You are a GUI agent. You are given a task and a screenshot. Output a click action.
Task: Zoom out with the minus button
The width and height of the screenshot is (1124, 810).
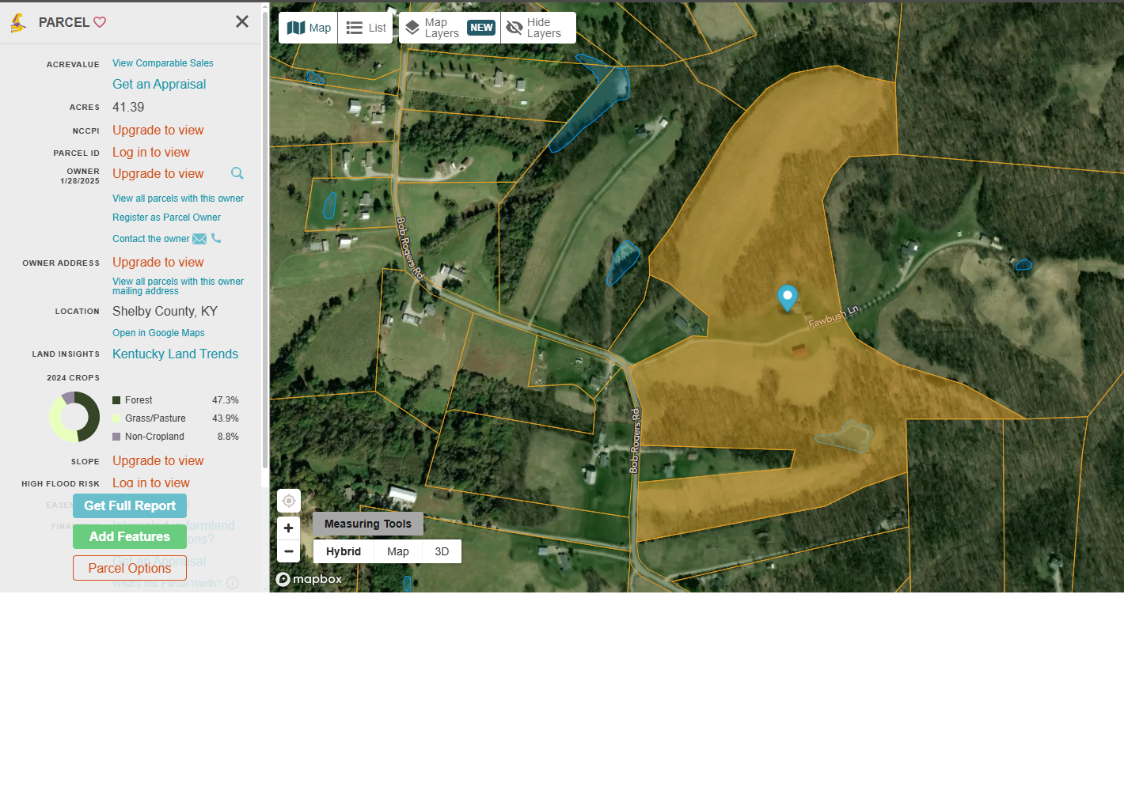click(289, 551)
